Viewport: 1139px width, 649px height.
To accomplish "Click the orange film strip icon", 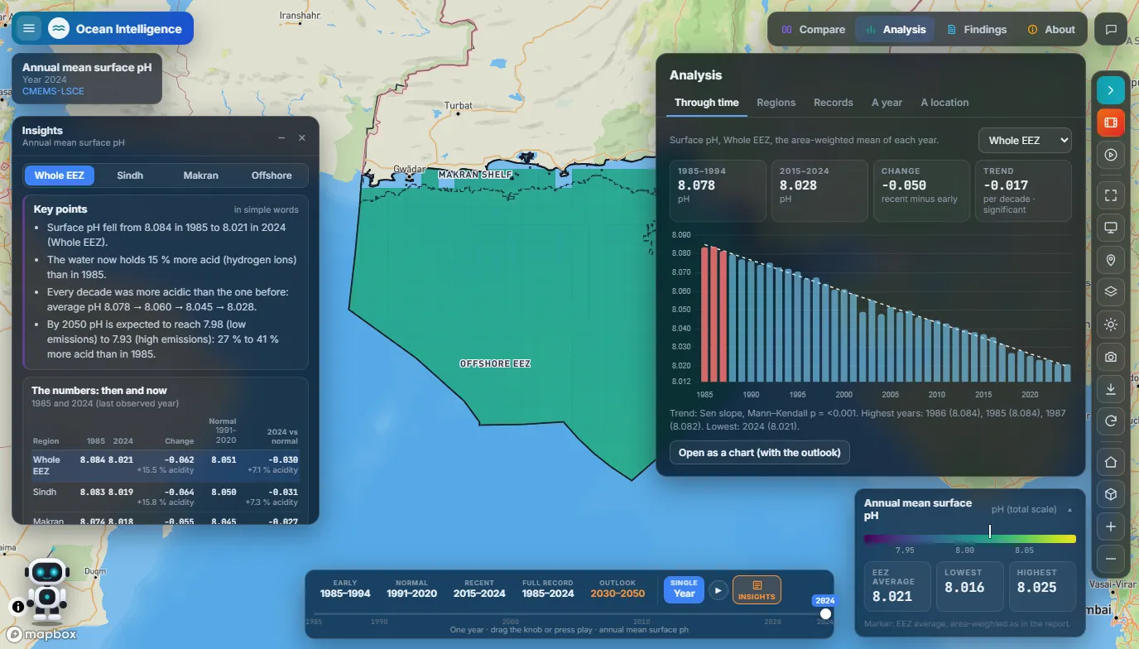I will tap(1111, 123).
